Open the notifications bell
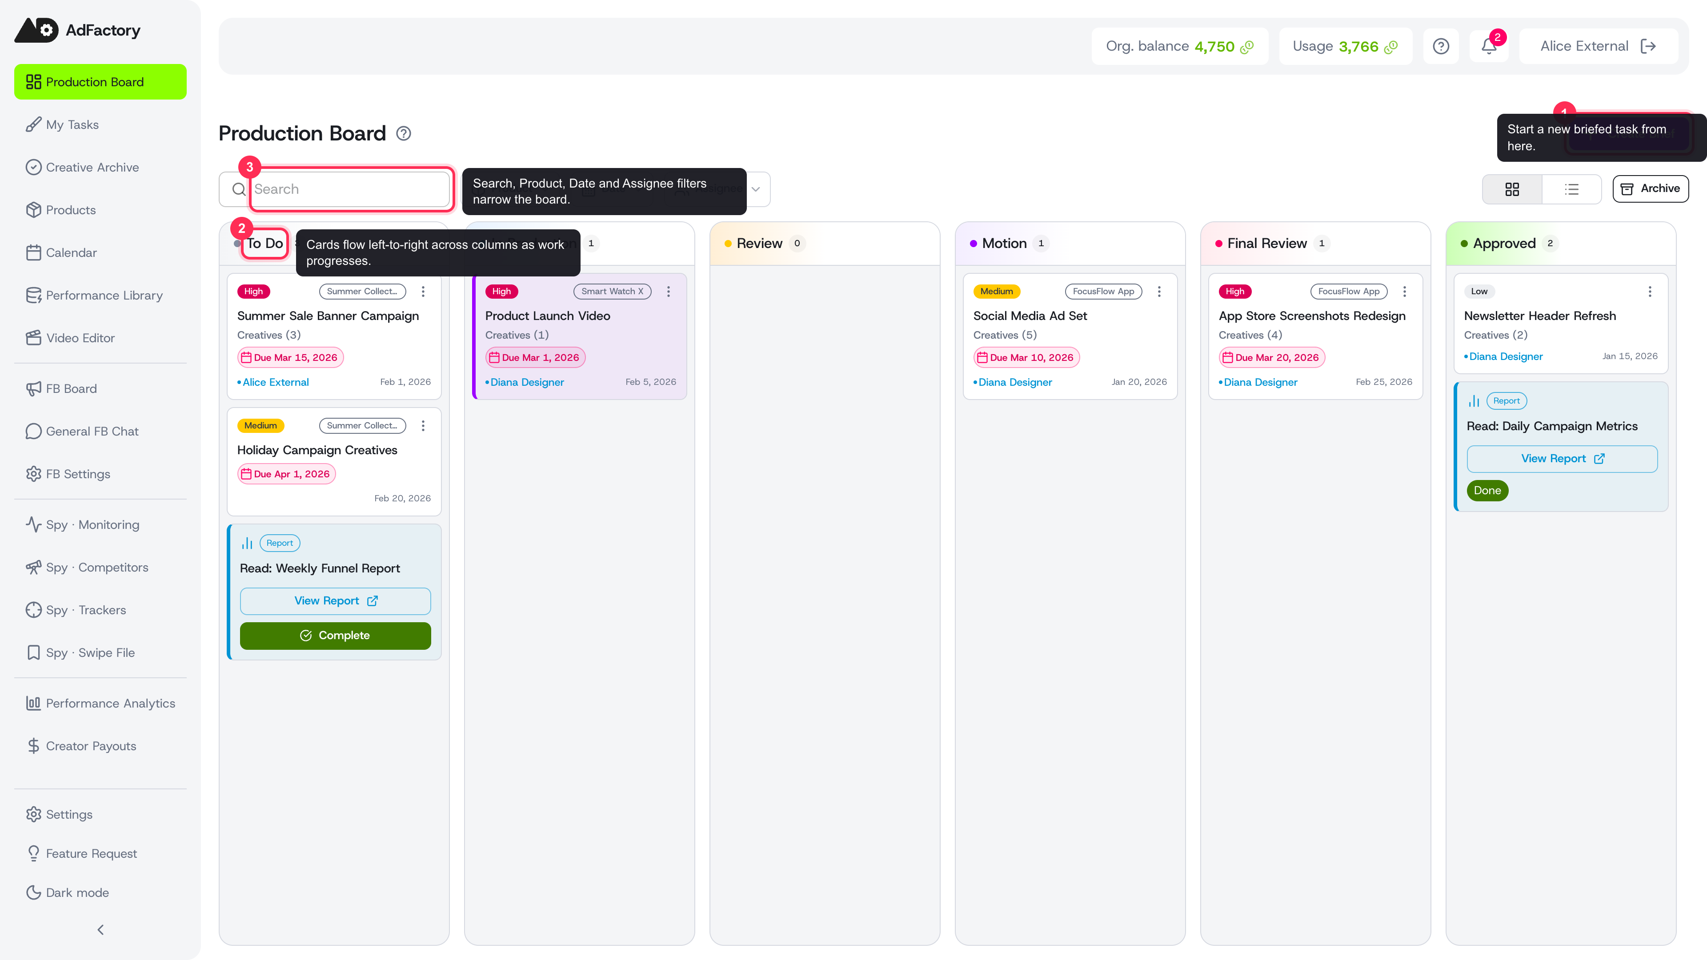 tap(1488, 46)
